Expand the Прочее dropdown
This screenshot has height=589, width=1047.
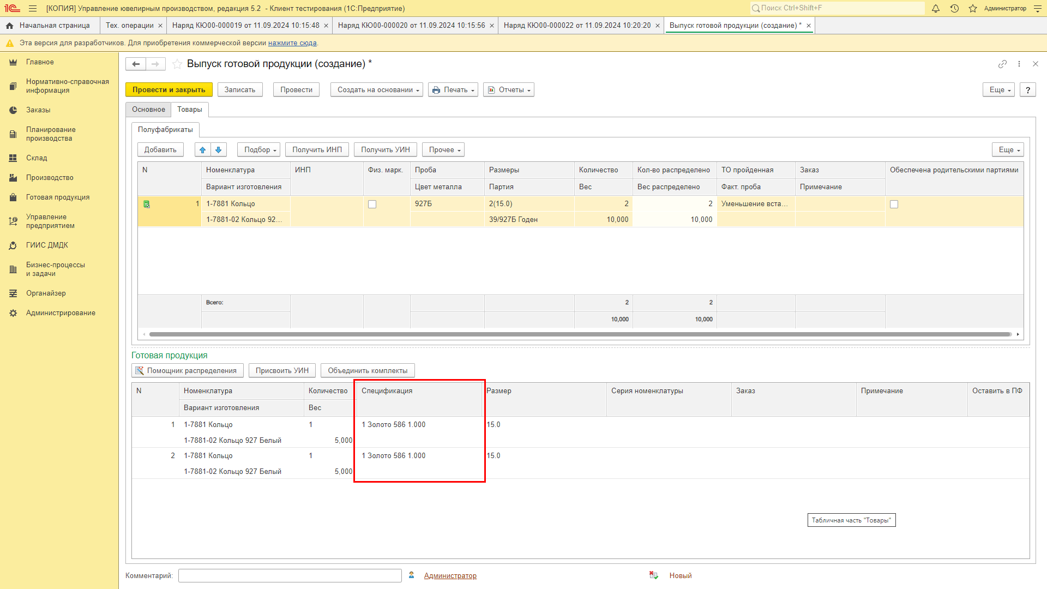point(443,150)
